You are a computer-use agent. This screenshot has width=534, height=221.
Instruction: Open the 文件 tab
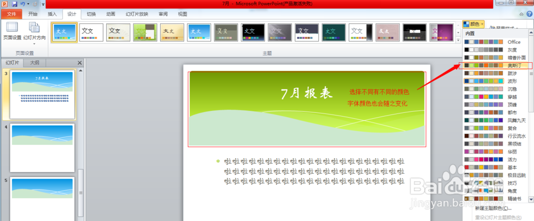click(x=12, y=14)
